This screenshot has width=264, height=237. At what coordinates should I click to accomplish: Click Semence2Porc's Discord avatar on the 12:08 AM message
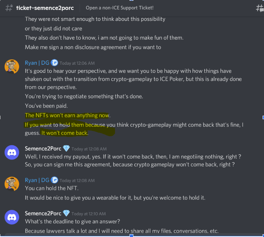pos(12,152)
